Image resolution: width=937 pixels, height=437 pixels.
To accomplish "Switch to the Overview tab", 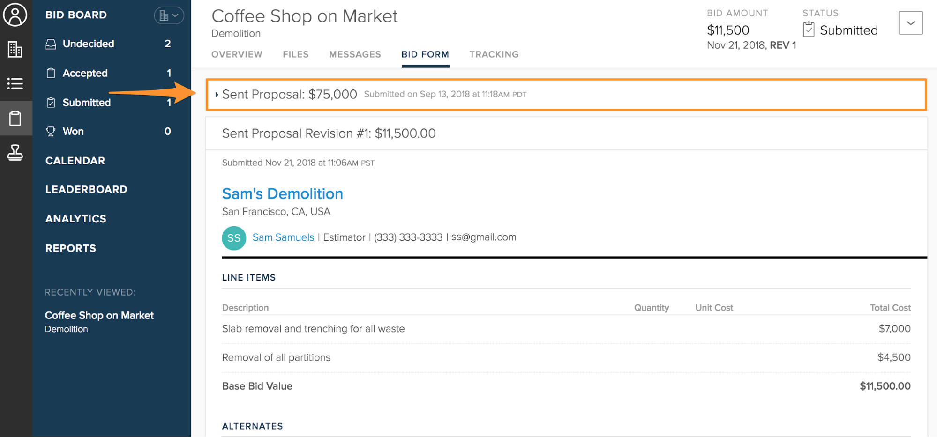I will click(x=237, y=54).
